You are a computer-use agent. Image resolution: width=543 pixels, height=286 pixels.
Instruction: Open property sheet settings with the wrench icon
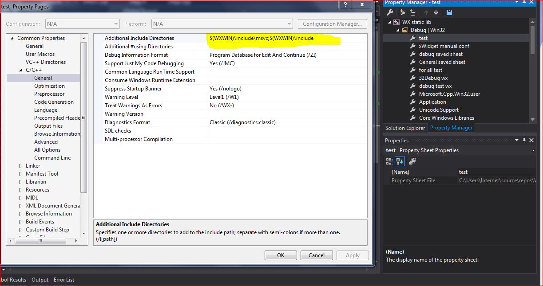tap(390, 12)
